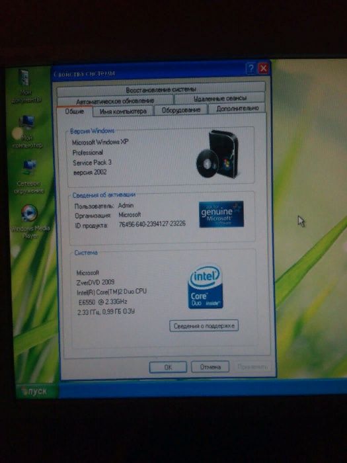Launch Windows Media Player desktop icon
Viewport: 347px width, 463px height.
[30, 222]
